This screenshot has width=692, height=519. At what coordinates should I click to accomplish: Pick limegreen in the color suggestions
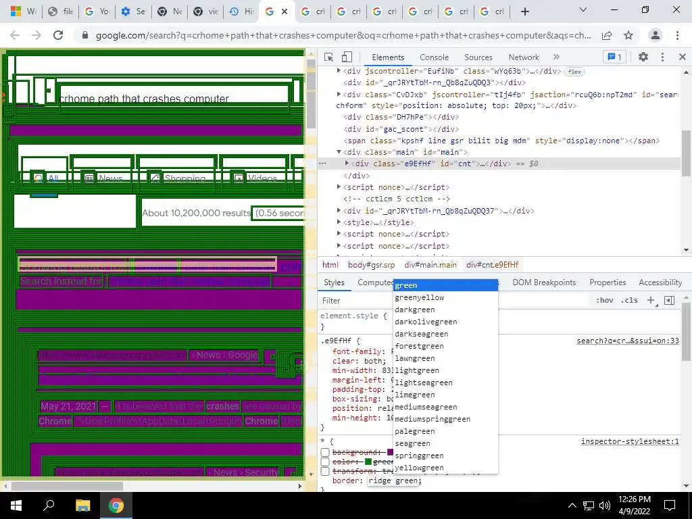(x=445, y=395)
